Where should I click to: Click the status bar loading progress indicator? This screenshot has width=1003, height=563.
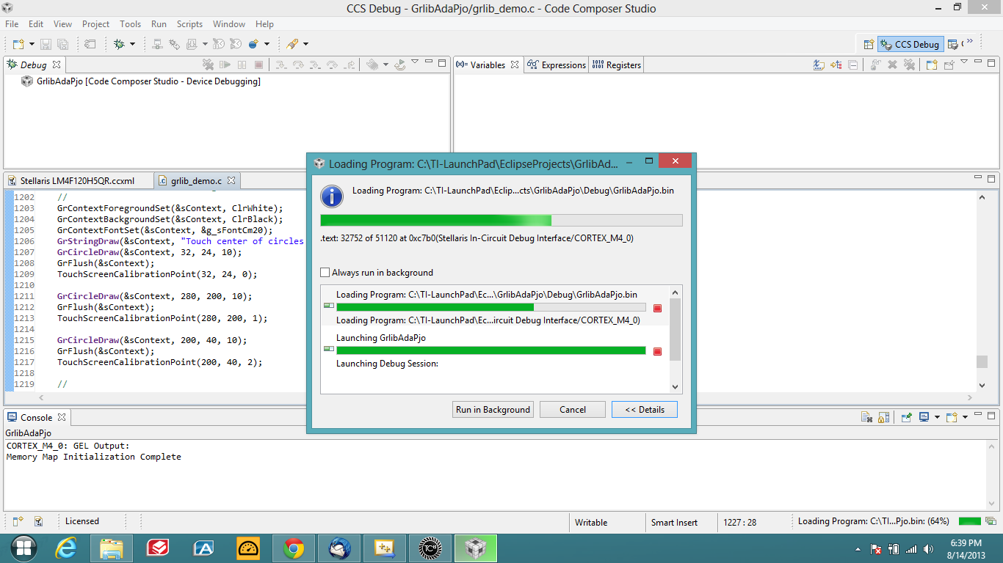click(969, 521)
